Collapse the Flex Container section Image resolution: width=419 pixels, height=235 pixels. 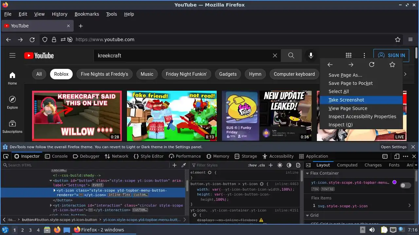click(x=307, y=173)
